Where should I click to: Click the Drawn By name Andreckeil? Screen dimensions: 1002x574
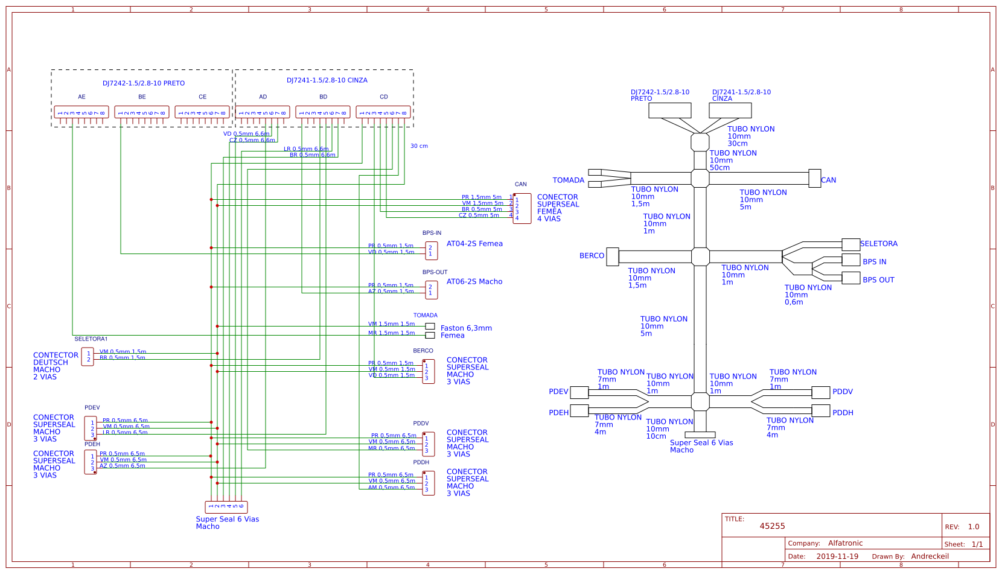click(x=930, y=556)
